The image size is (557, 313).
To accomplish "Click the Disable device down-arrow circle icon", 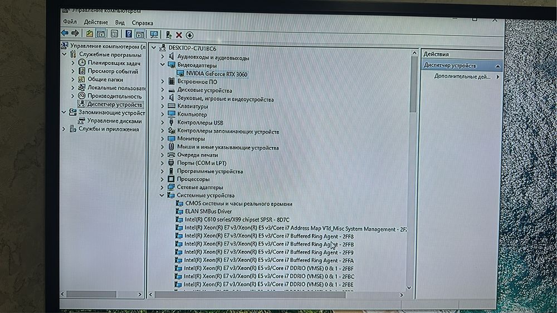I will (x=189, y=35).
